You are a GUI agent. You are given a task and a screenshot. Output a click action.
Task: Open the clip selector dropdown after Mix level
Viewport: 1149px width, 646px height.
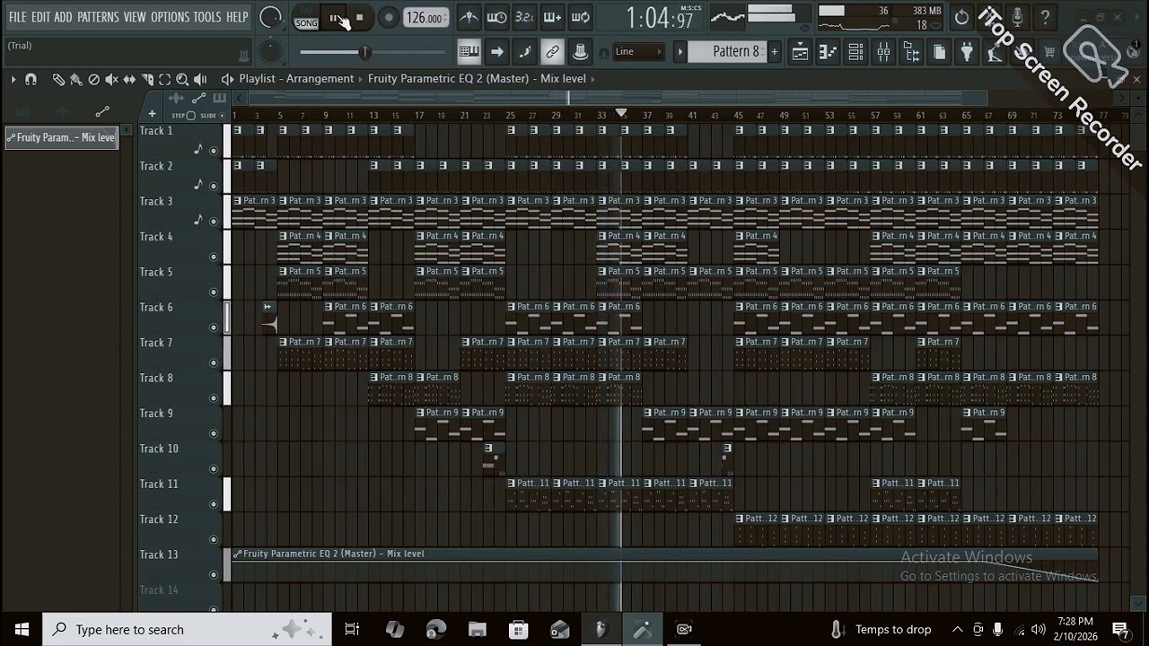pyautogui.click(x=594, y=79)
